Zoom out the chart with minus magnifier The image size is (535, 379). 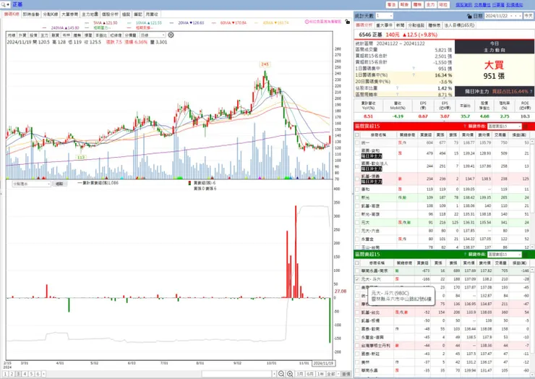coord(281,374)
